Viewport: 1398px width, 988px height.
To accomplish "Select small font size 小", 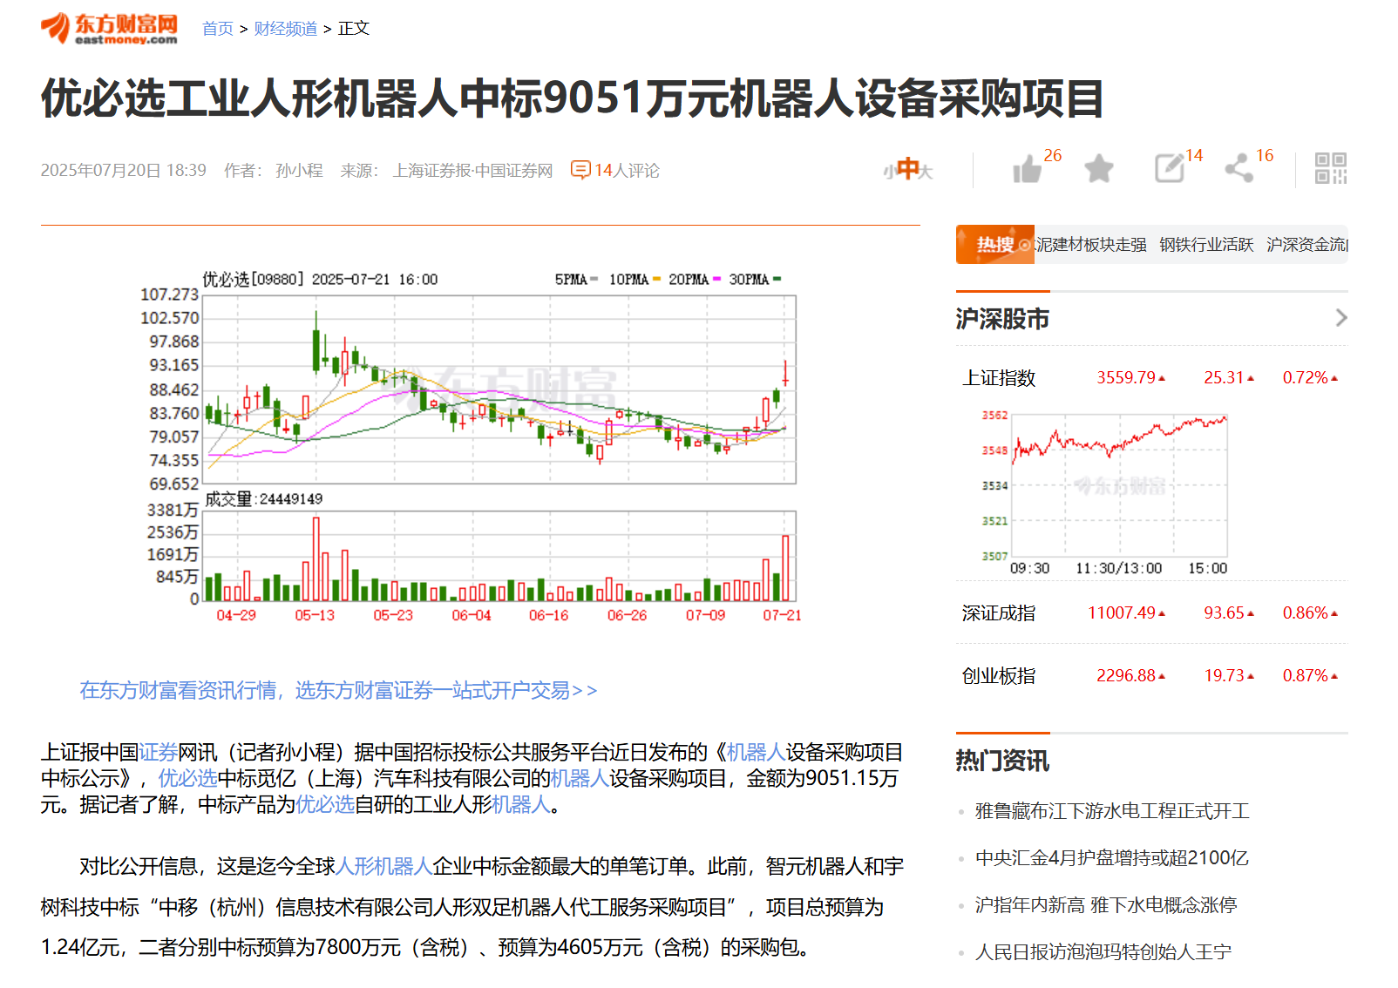I will click(888, 172).
